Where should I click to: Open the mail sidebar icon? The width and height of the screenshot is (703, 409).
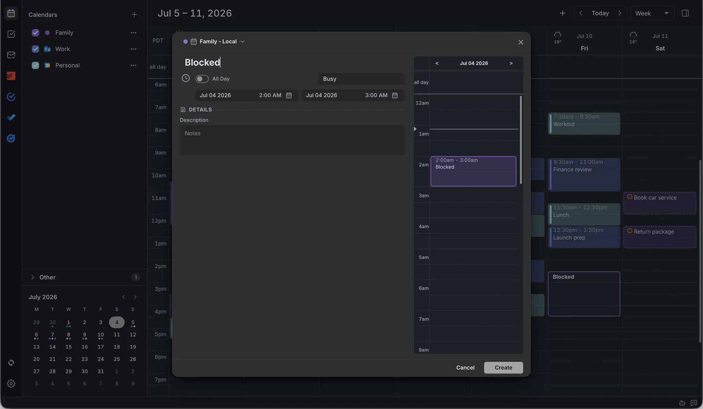[11, 55]
